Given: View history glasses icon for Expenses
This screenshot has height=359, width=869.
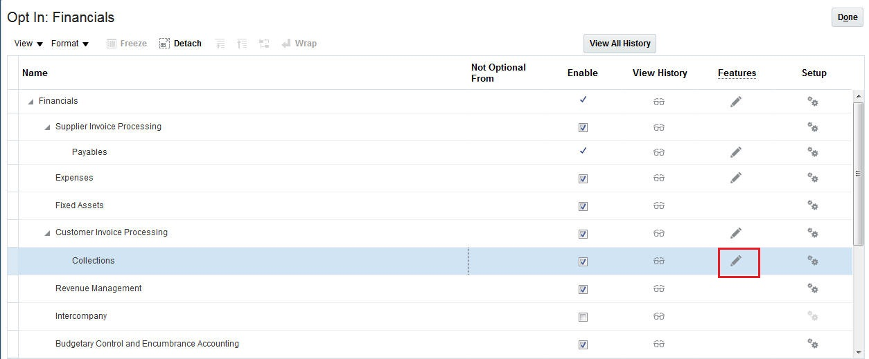Looking at the screenshot, I should coord(658,178).
